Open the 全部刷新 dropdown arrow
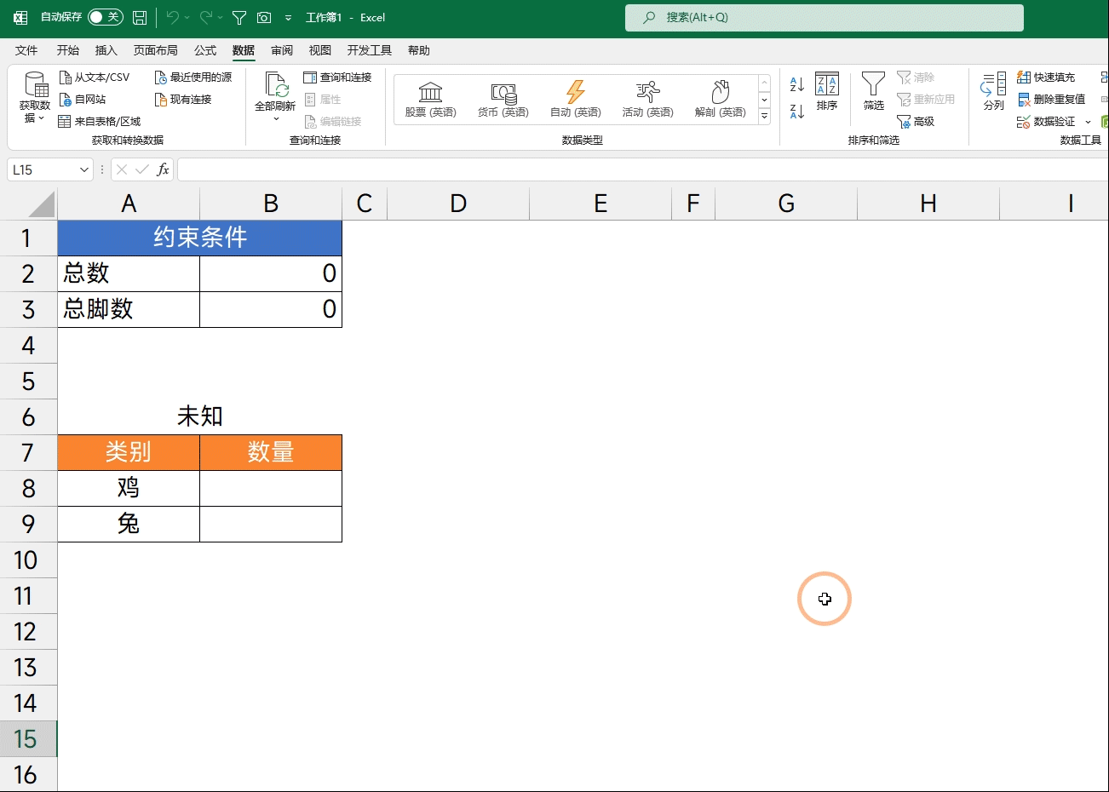This screenshot has height=792, width=1109. tap(276, 119)
